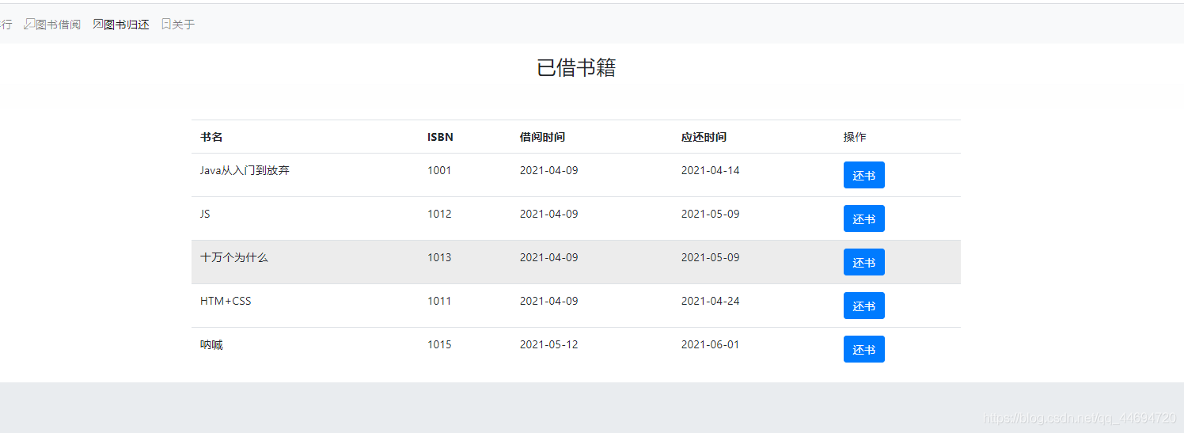
Task: Click the borrow icon beside 图书借阅
Action: click(29, 25)
